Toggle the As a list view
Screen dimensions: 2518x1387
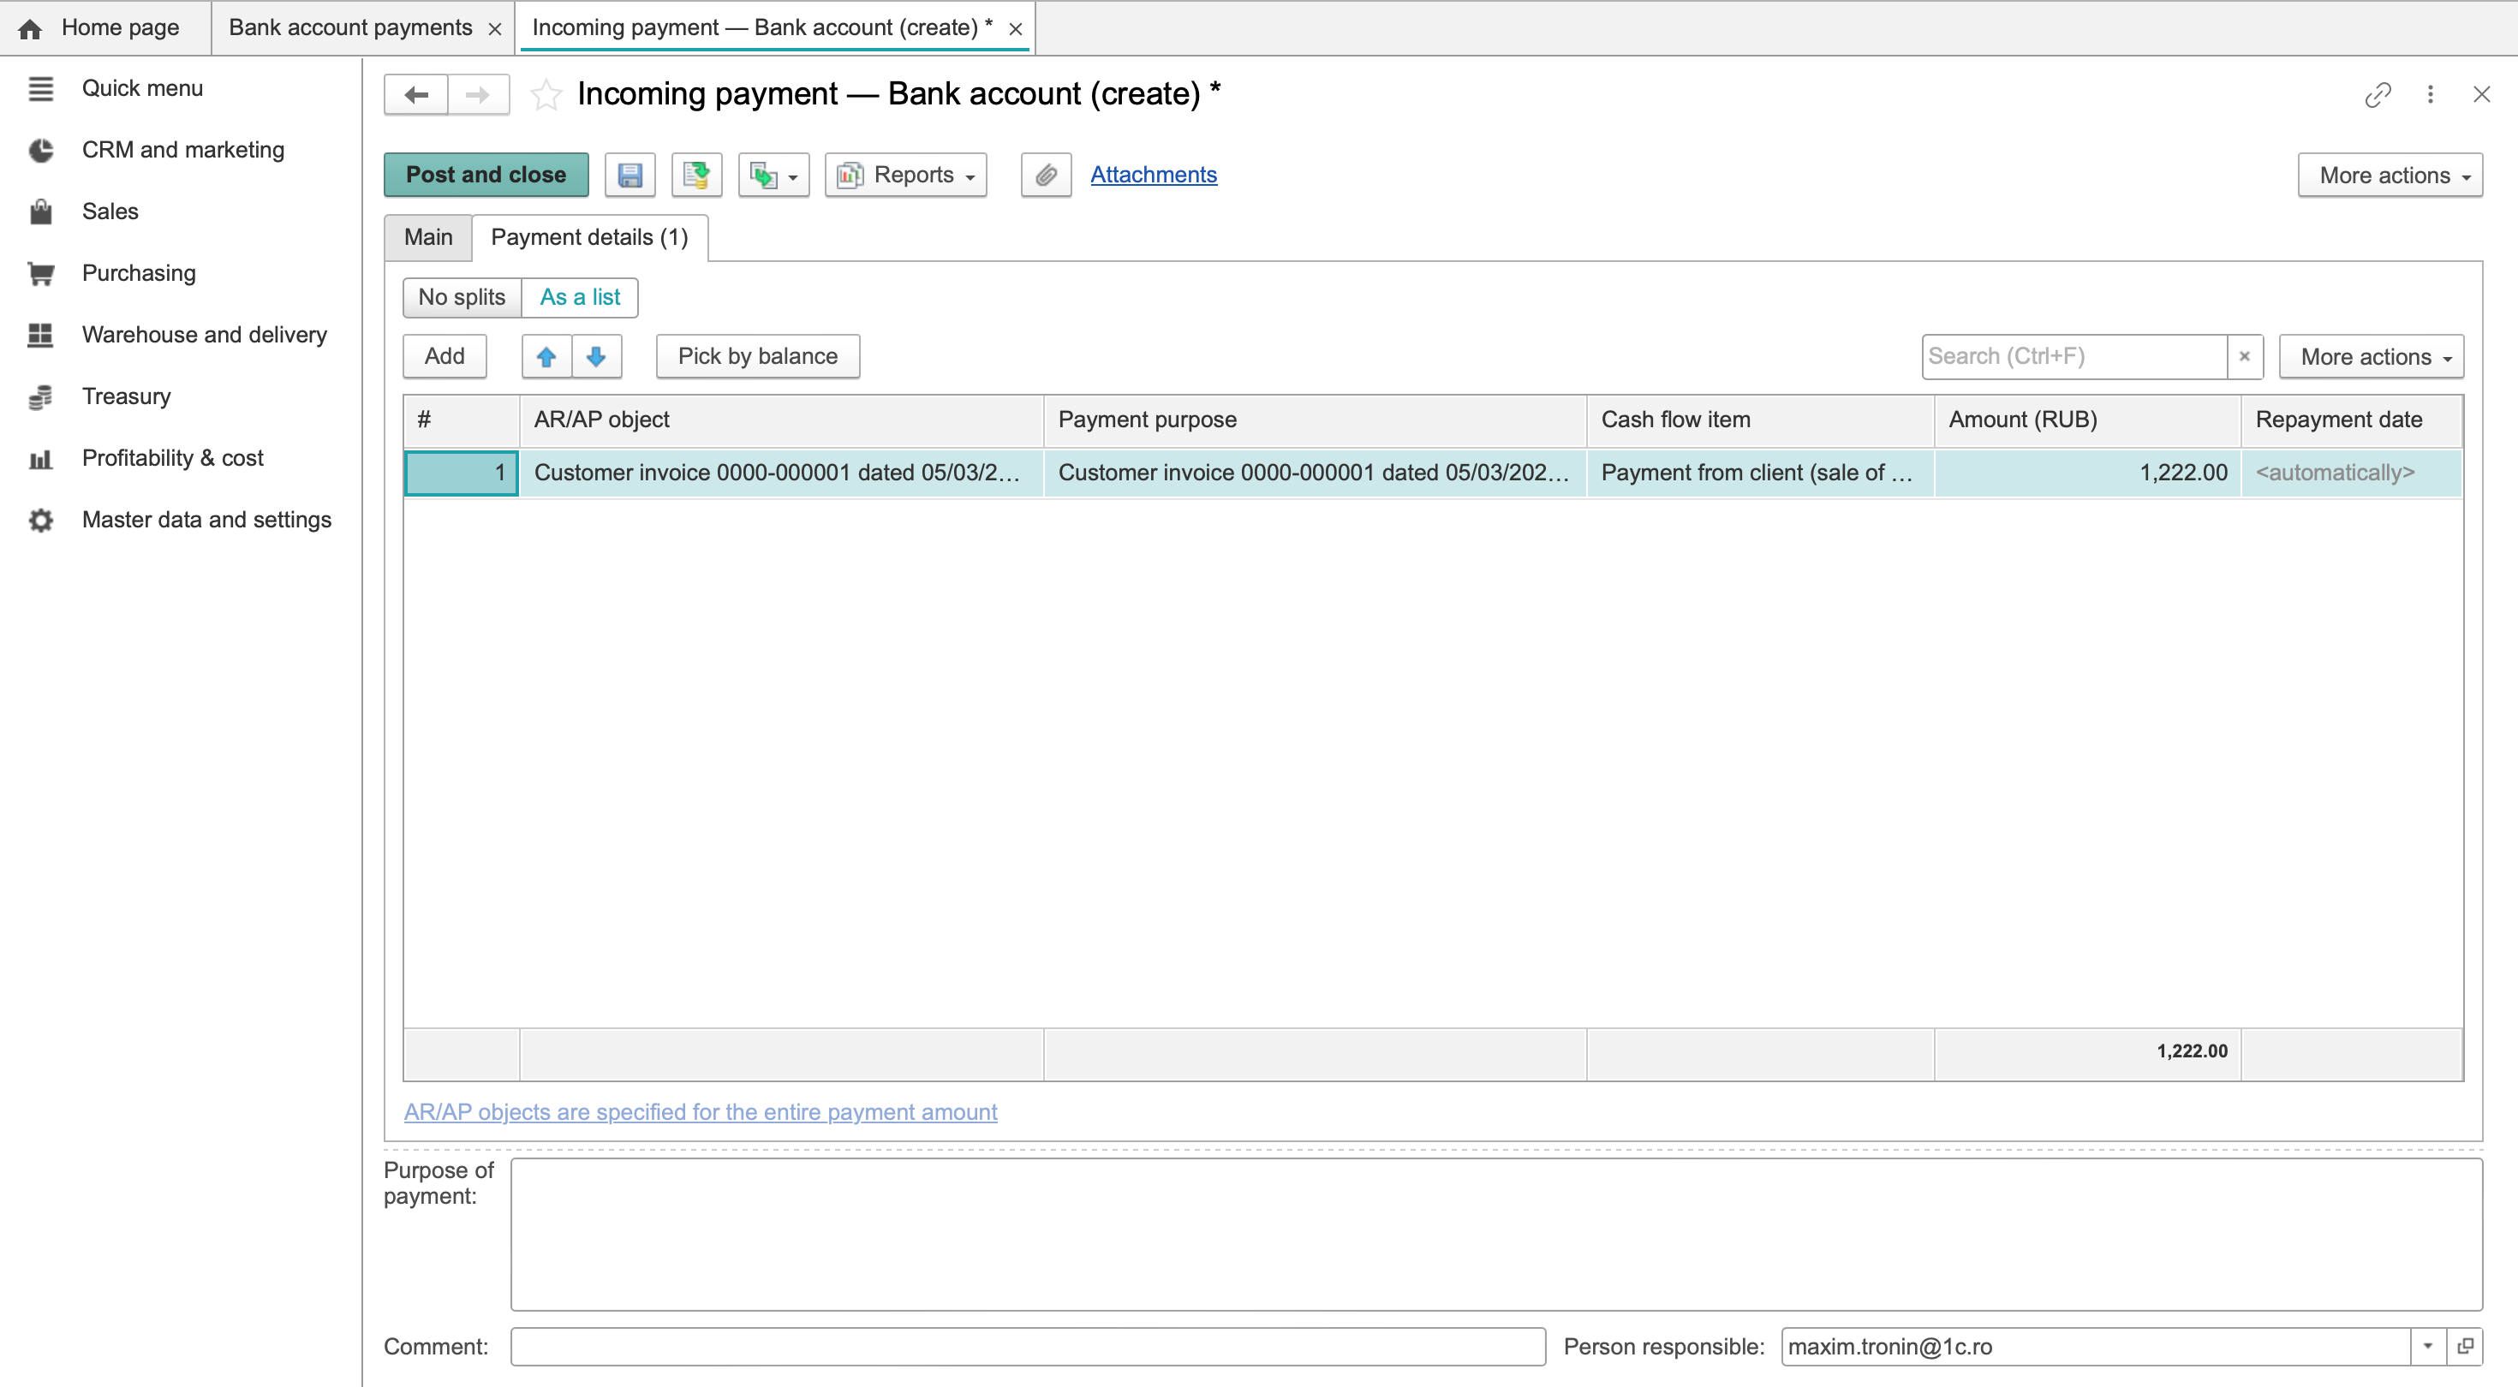click(x=580, y=297)
